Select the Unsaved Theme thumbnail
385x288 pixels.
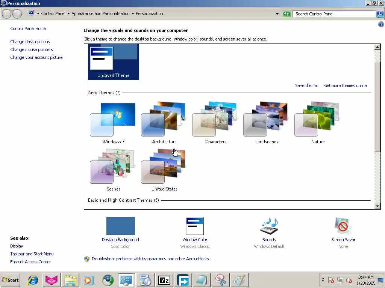pos(114,62)
